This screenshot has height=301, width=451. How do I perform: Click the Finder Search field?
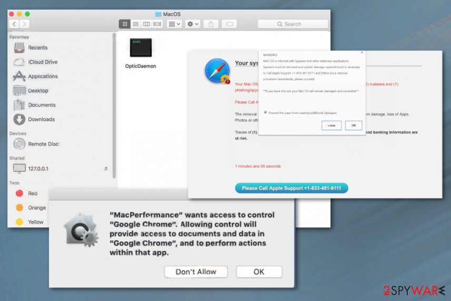(x=293, y=24)
